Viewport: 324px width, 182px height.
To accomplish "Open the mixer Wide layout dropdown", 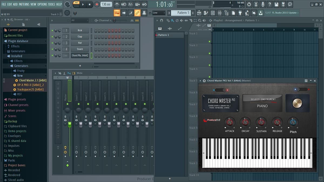I will (84, 73).
